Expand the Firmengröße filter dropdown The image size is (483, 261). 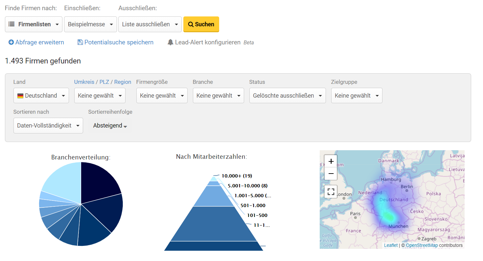[162, 96]
